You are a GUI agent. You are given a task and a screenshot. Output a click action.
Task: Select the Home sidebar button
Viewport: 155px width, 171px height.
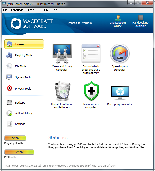24,44
